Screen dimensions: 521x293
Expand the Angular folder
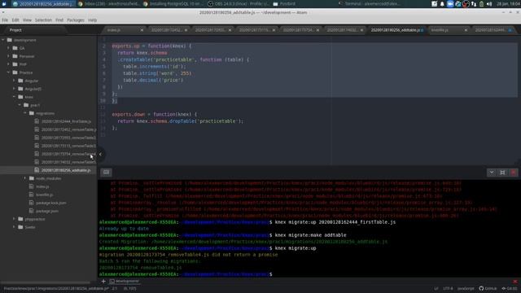point(15,81)
